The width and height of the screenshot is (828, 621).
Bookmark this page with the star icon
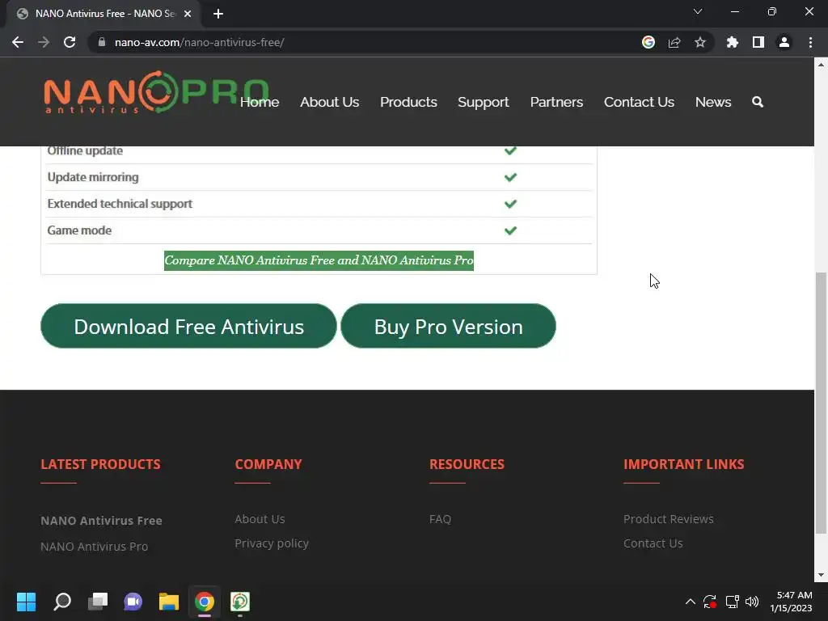click(x=700, y=42)
